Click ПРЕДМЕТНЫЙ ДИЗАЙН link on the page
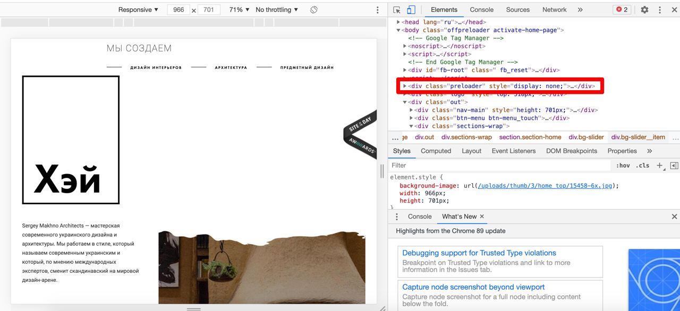 (x=307, y=68)
